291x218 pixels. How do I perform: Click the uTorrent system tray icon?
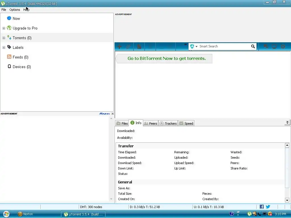point(250,214)
